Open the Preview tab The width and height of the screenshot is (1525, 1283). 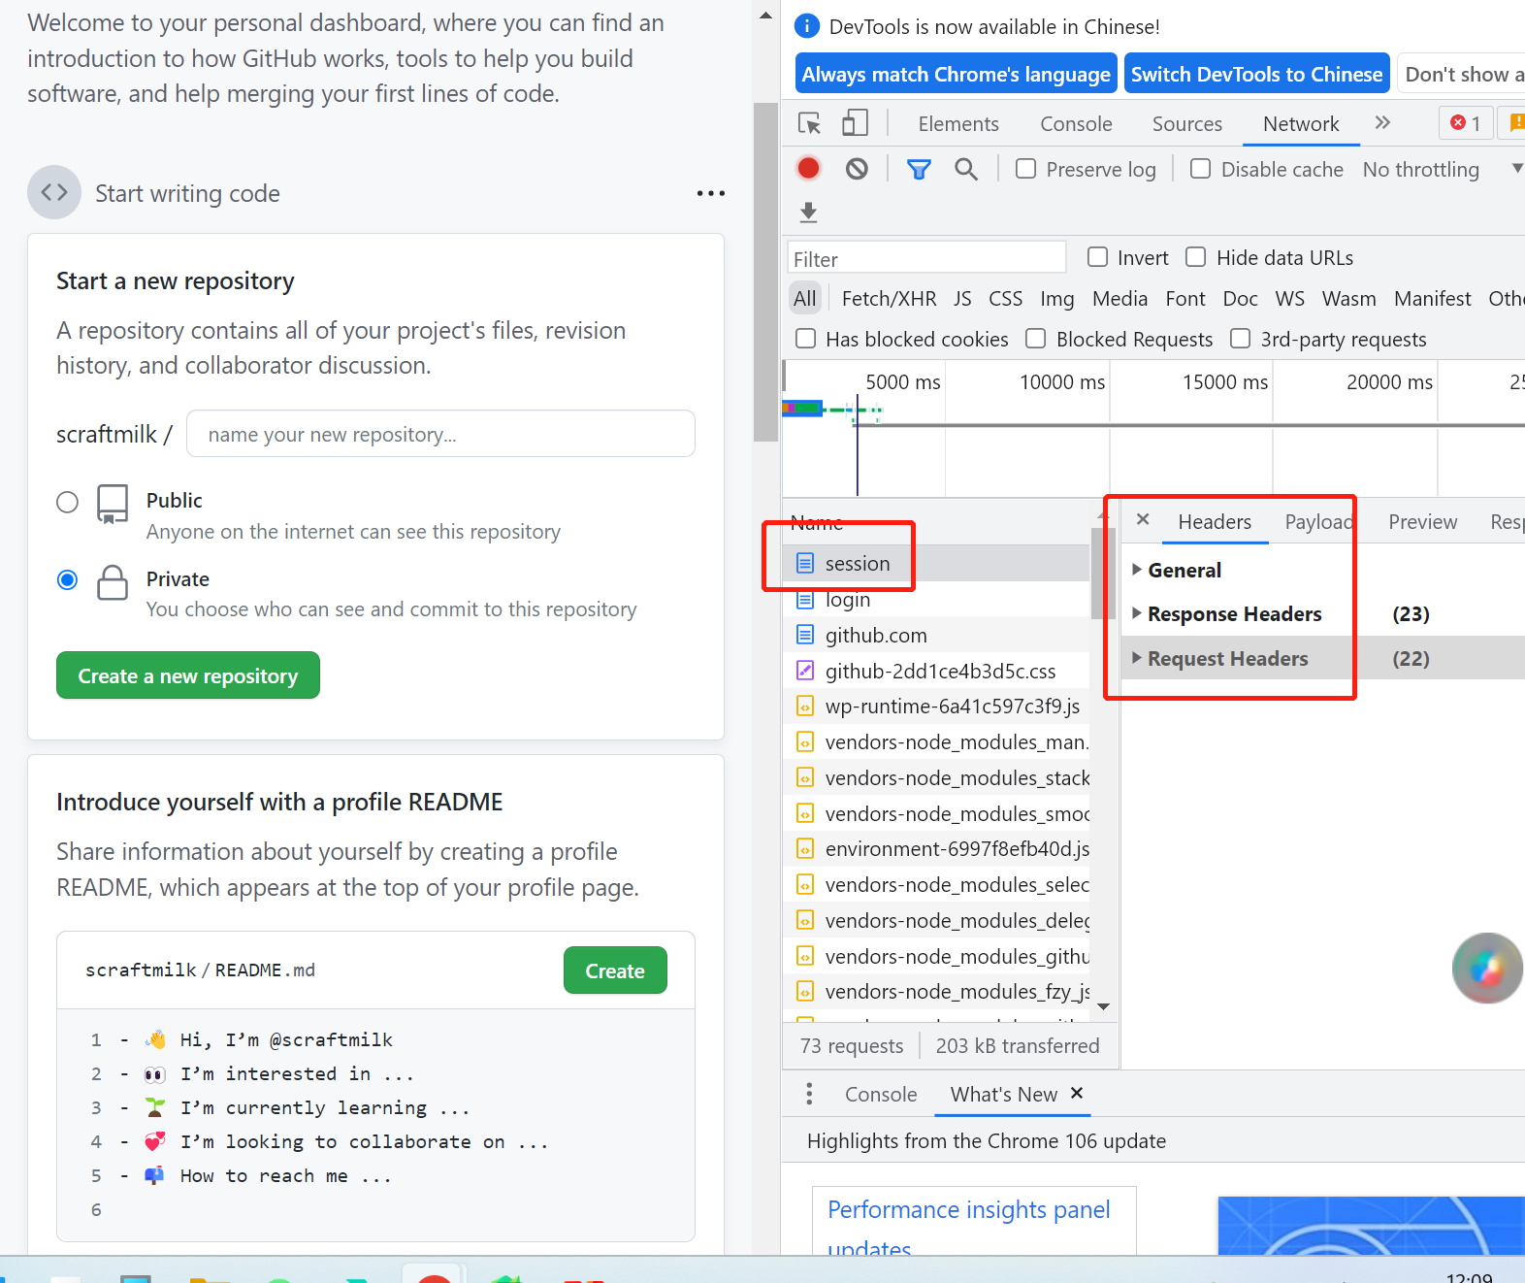click(1422, 522)
